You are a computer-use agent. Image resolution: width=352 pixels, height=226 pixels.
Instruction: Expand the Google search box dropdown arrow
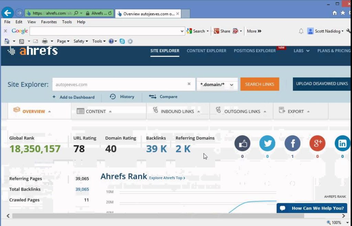182,31
